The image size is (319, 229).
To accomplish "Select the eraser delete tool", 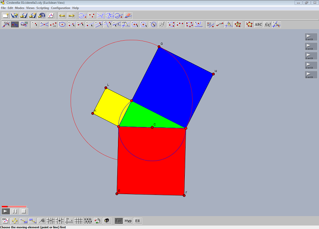I will (x=128, y=16).
